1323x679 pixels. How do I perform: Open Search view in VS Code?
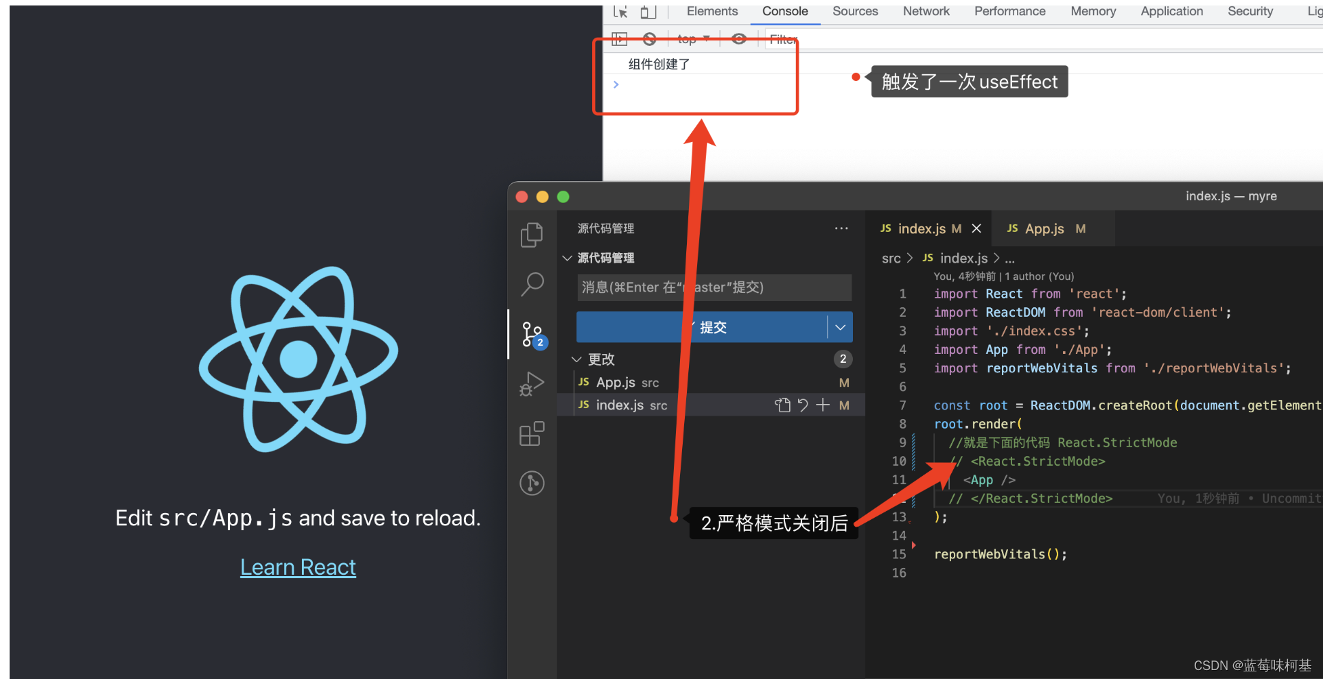pyautogui.click(x=532, y=283)
